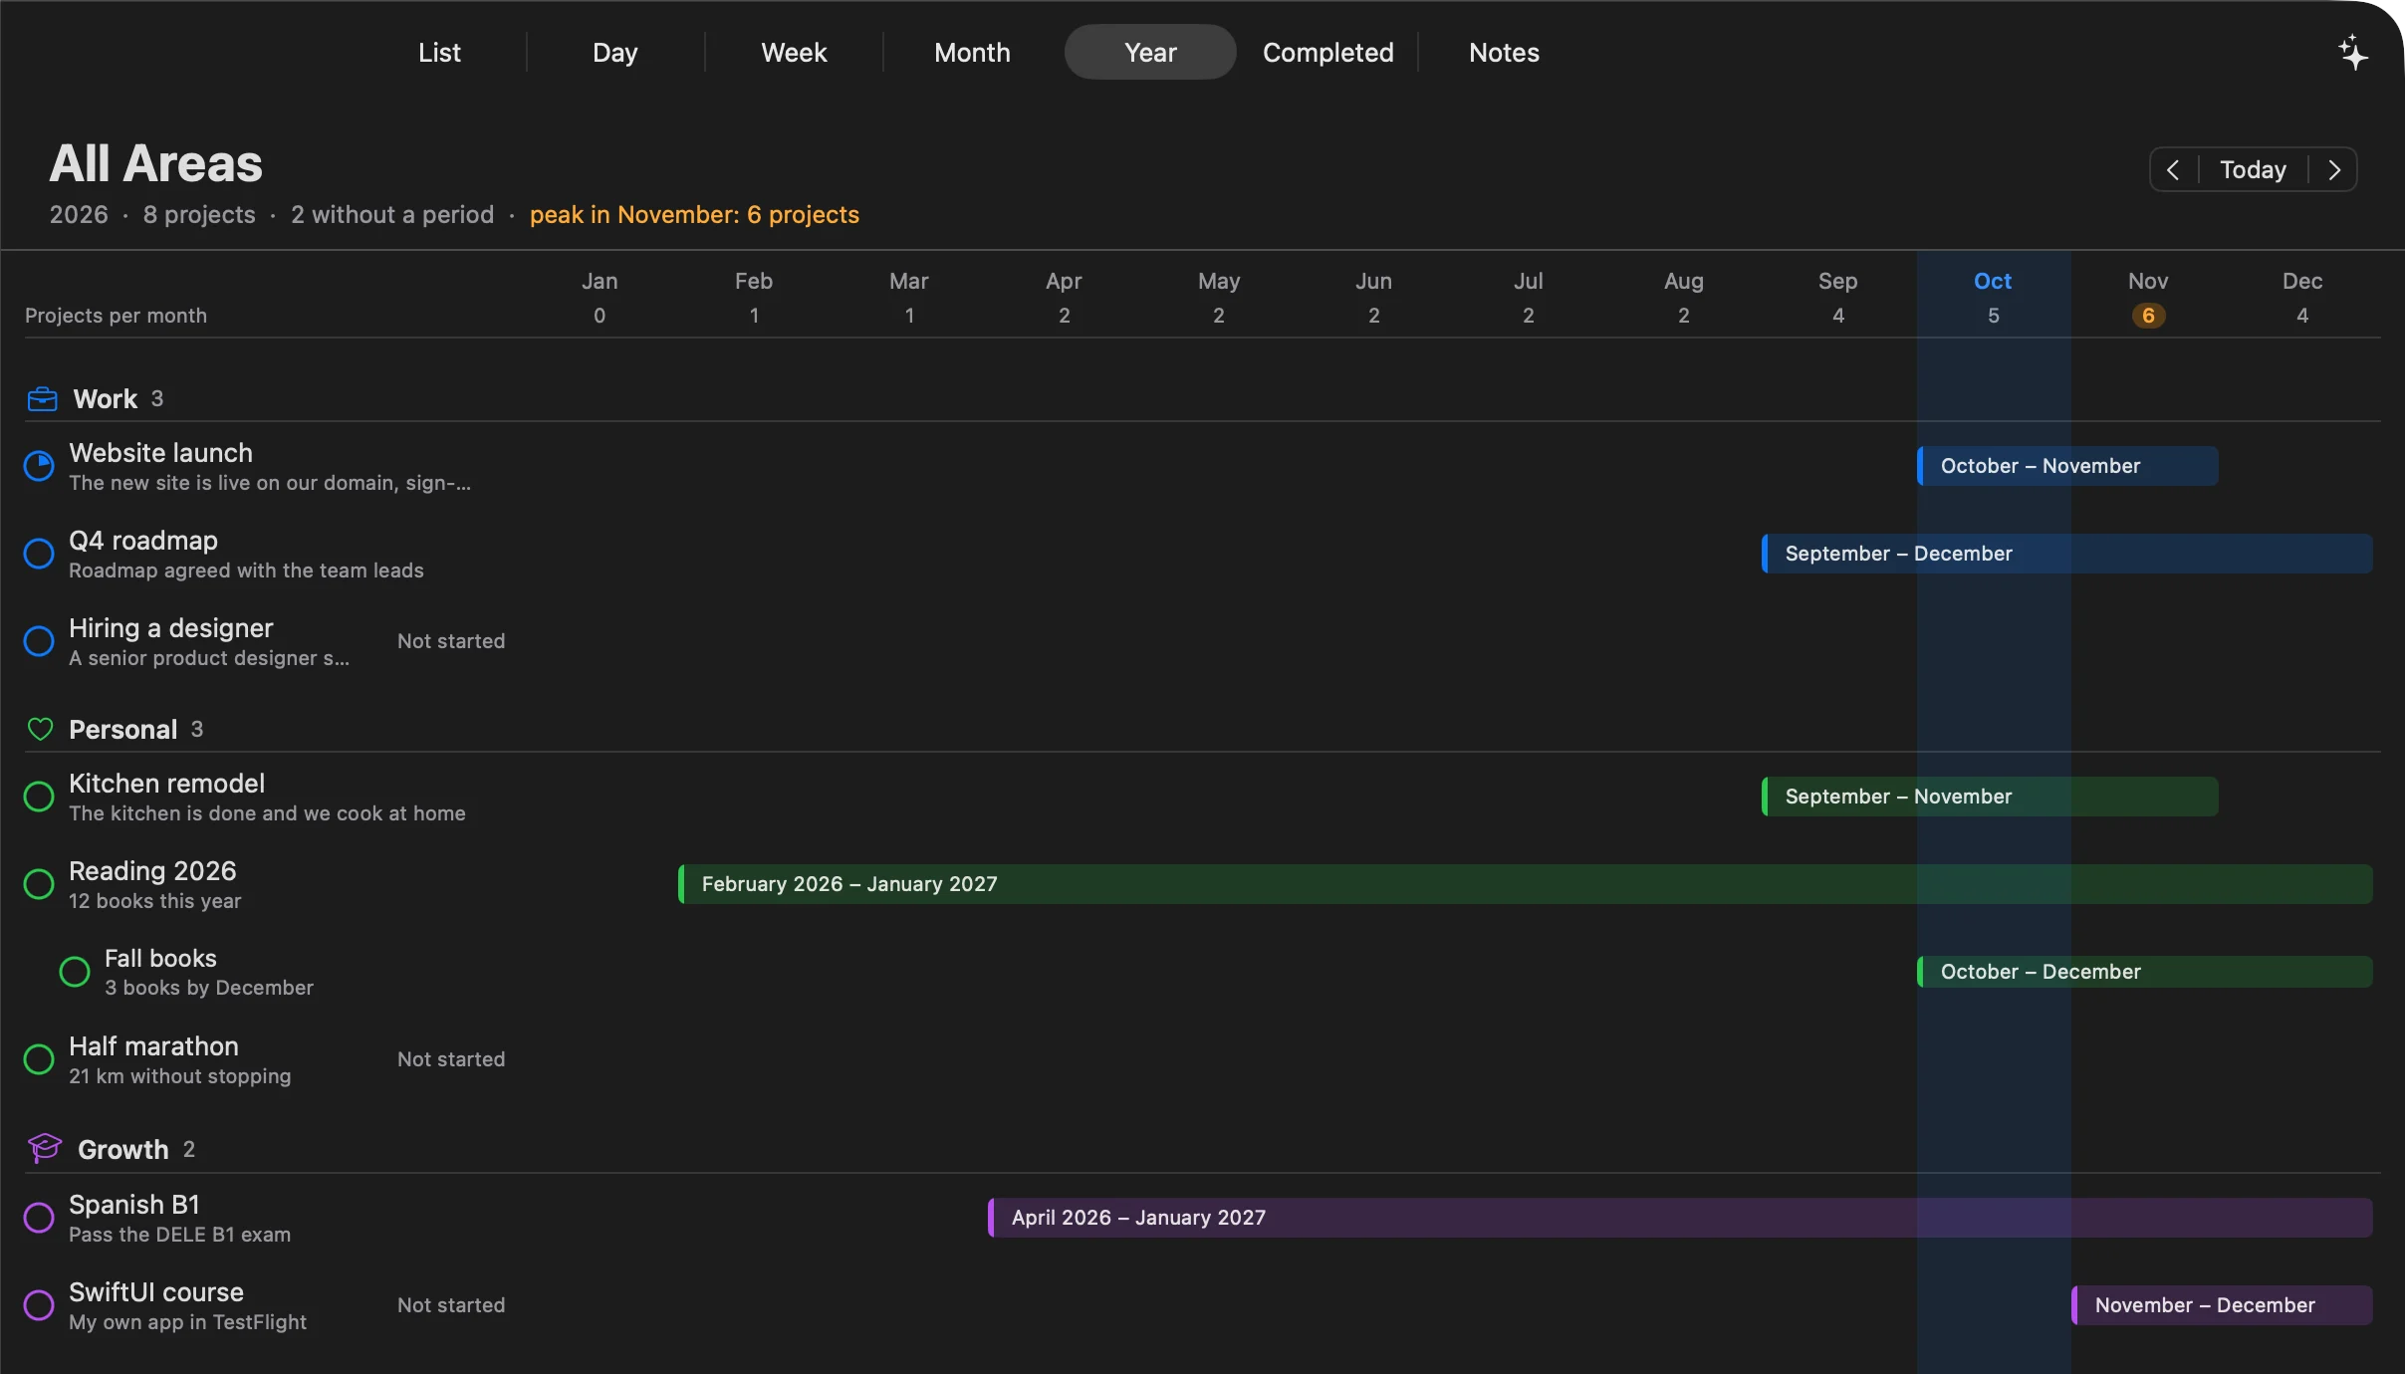Click the sparkle AI assistant icon
This screenshot has width=2405, height=1374.
tap(2353, 53)
